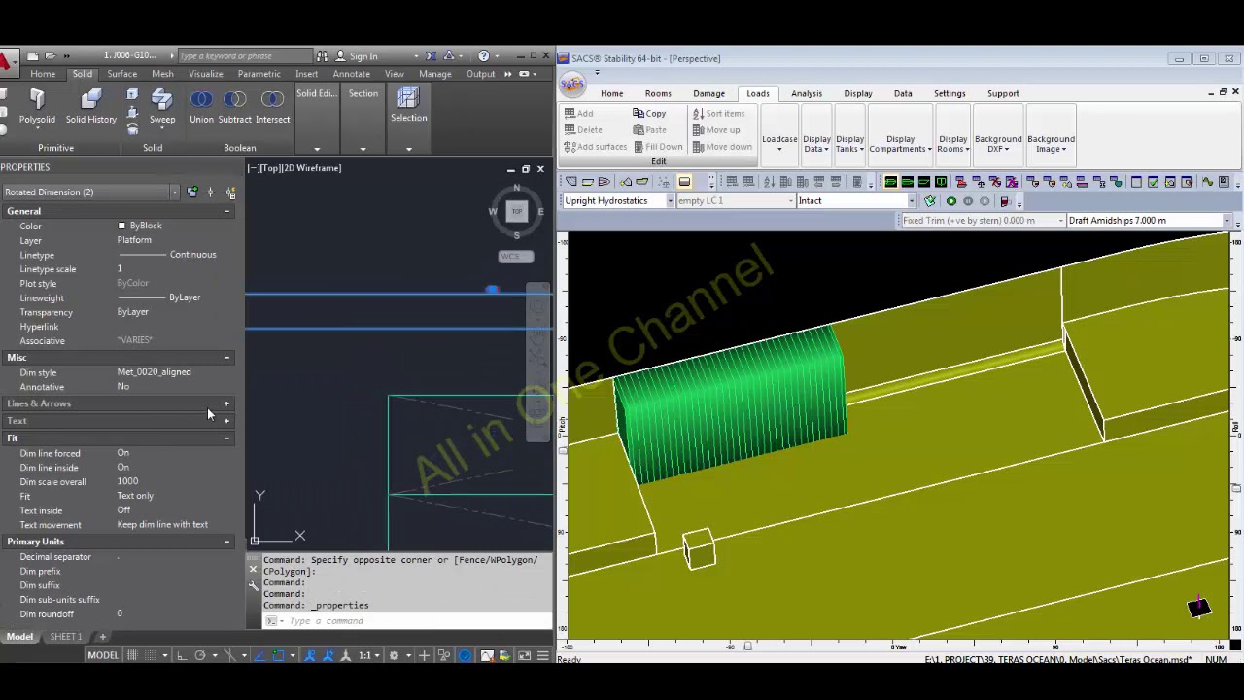Switch to the SHEET 1 layout tab
This screenshot has width=1244, height=700.
(66, 637)
